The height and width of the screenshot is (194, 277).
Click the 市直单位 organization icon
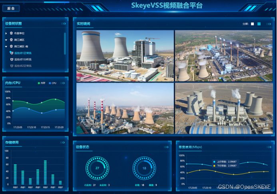pyautogui.click(x=11, y=33)
